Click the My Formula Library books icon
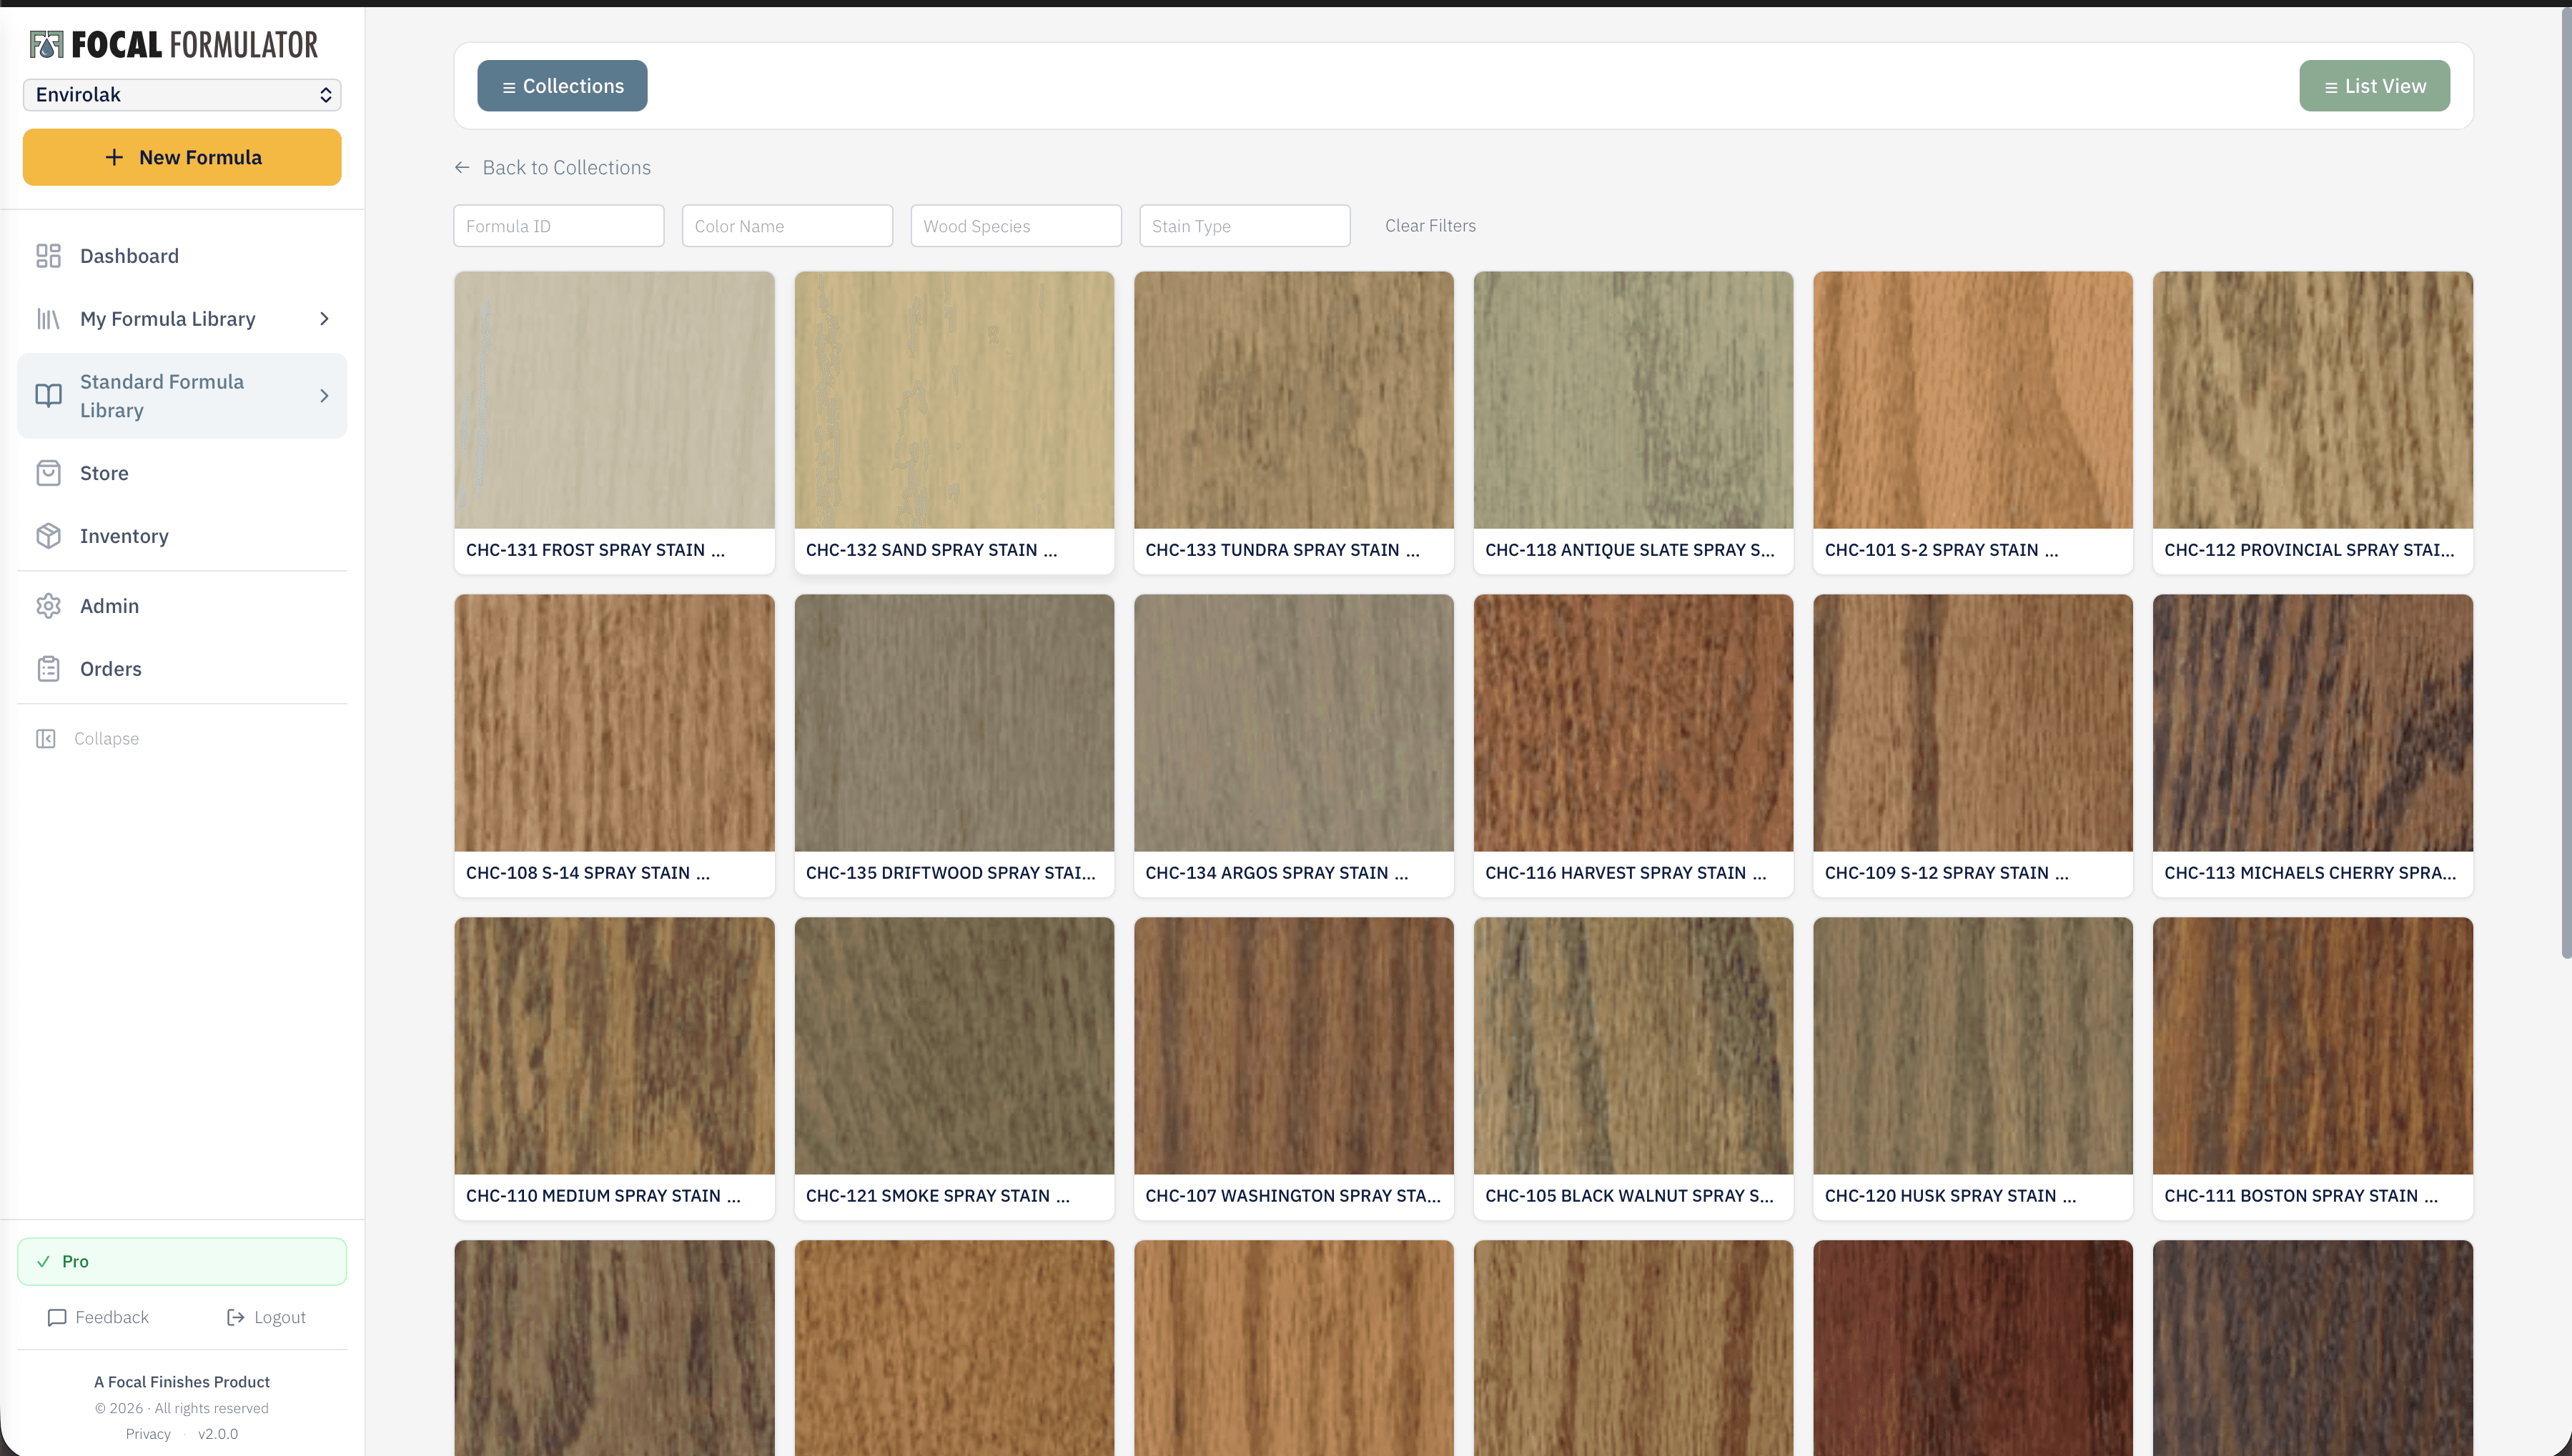The image size is (2572, 1456). [48, 319]
